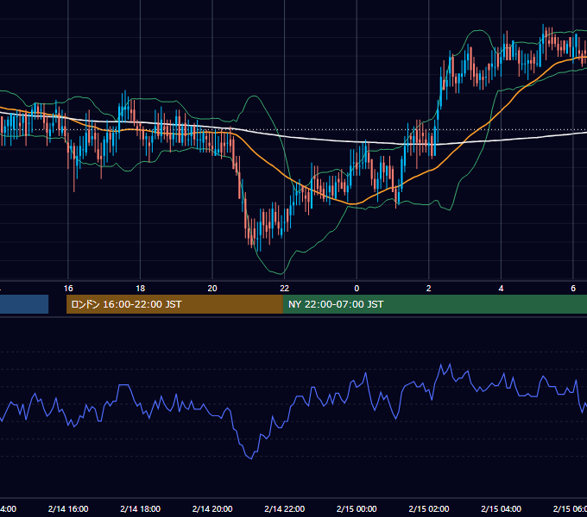Viewport: 587px width, 517px height.
Task: Click the 2/15 02:00 date label
Action: tap(429, 508)
